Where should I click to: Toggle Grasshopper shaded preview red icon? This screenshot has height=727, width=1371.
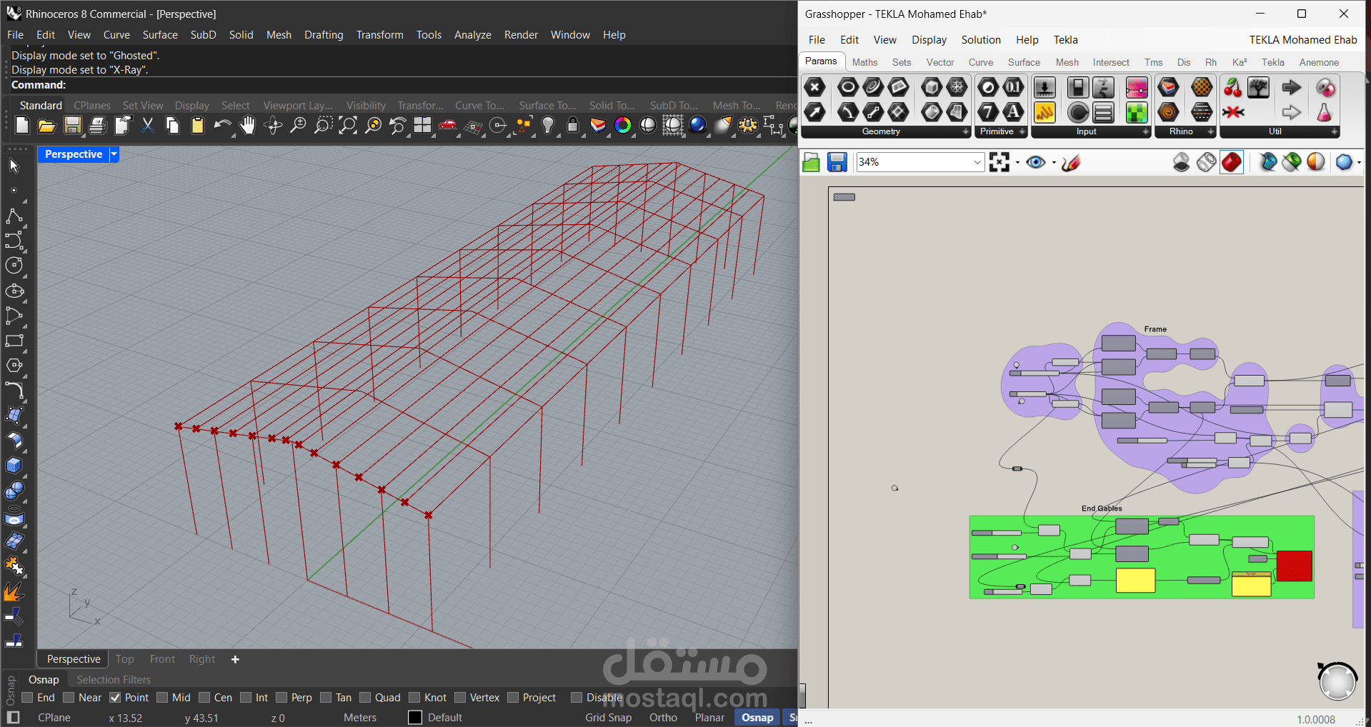pos(1232,163)
